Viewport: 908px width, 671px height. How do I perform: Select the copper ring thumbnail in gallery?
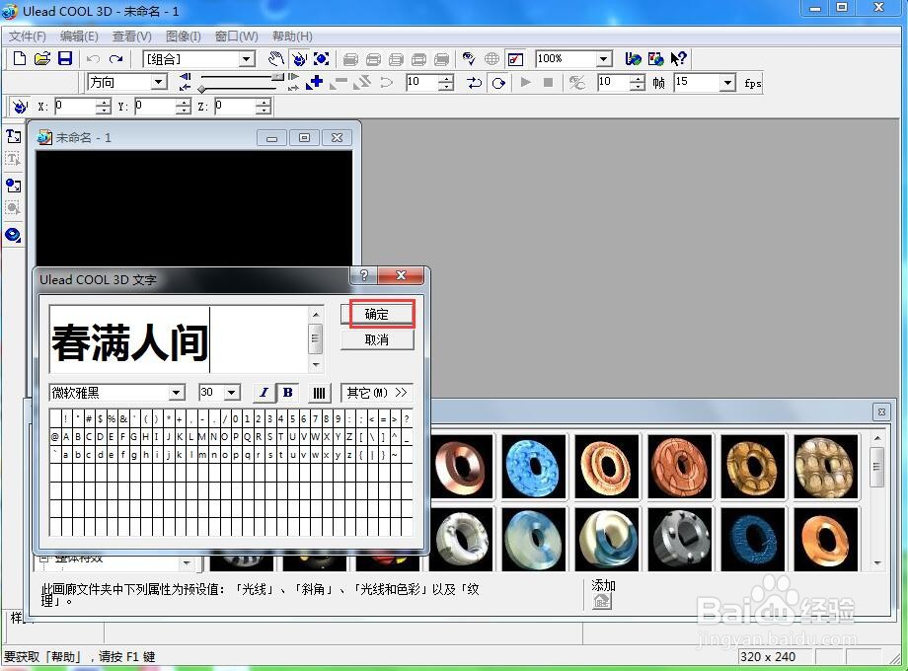click(x=462, y=467)
